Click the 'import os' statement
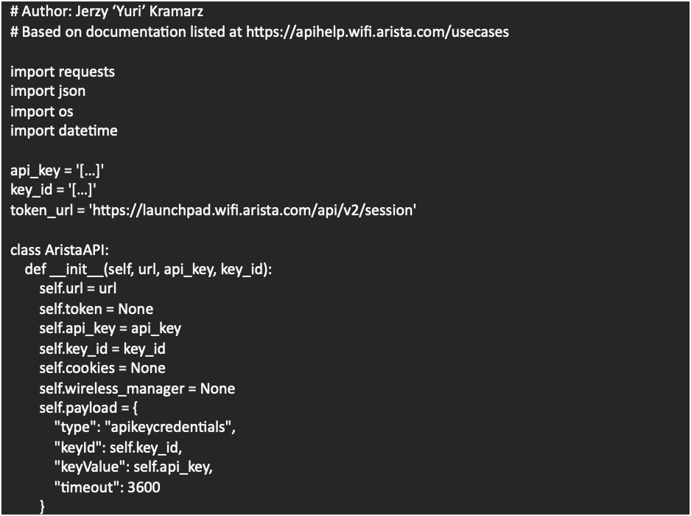Image resolution: width=691 pixels, height=516 pixels. coord(42,111)
